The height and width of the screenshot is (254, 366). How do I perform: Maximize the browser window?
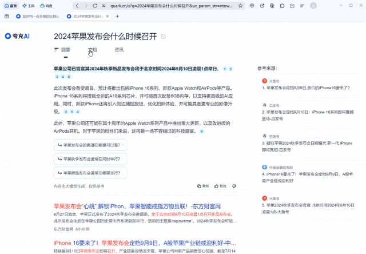[351, 5]
